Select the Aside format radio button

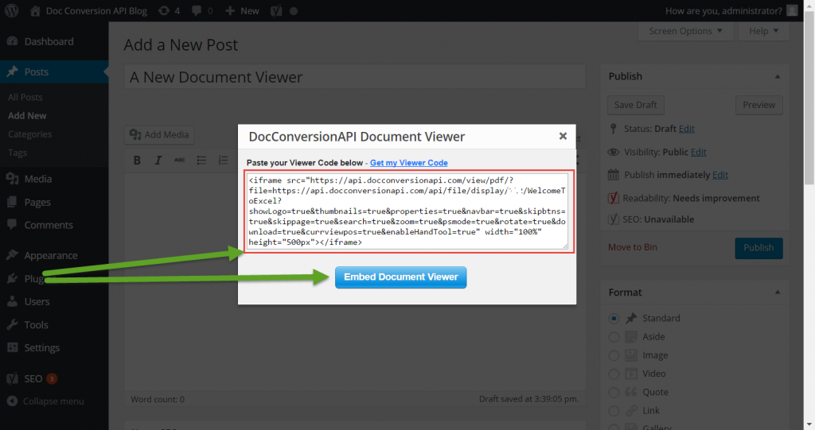tap(614, 337)
